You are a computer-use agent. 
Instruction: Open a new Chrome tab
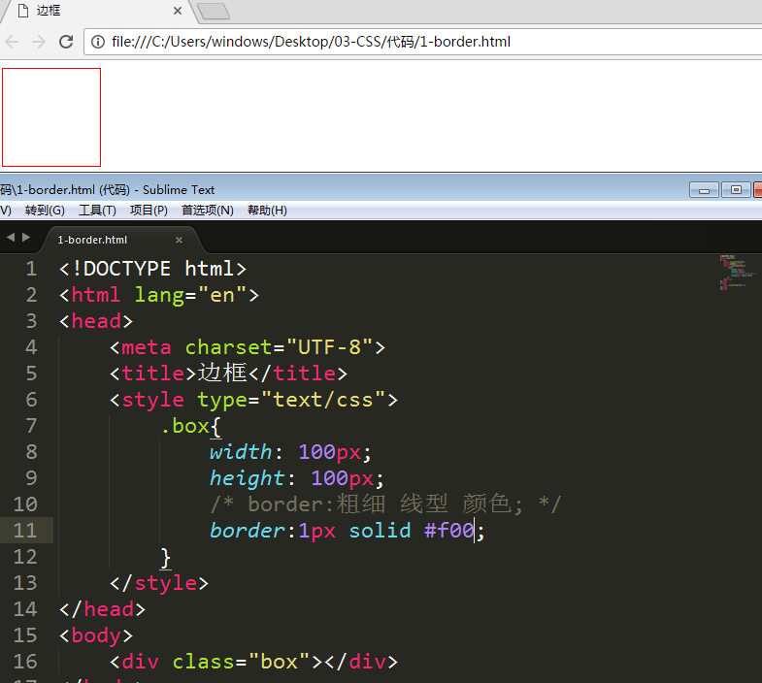(x=213, y=11)
